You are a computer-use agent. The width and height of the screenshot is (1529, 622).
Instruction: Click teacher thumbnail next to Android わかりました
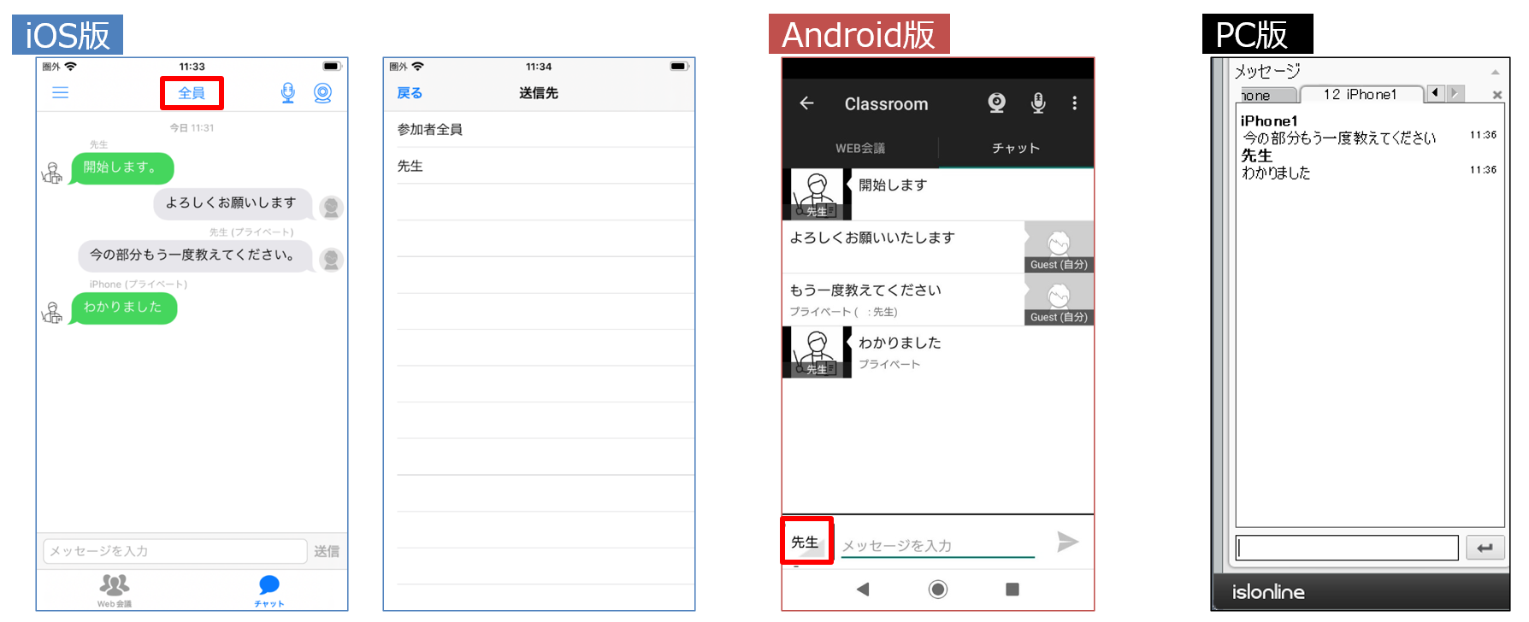point(817,352)
